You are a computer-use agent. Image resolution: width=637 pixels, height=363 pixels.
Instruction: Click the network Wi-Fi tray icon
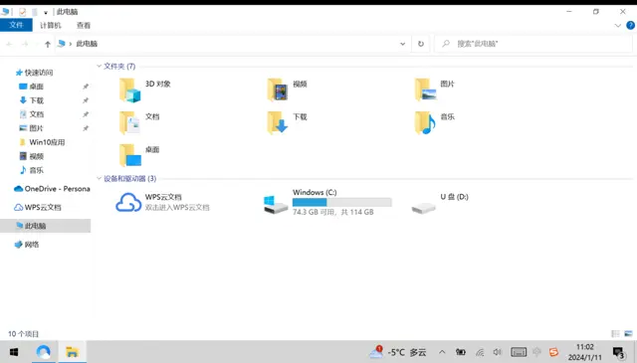click(x=480, y=352)
